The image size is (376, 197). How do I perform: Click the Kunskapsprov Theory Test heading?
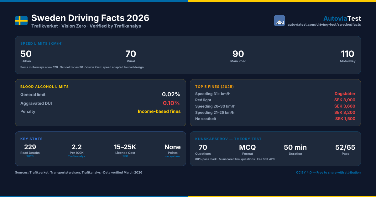228,139
